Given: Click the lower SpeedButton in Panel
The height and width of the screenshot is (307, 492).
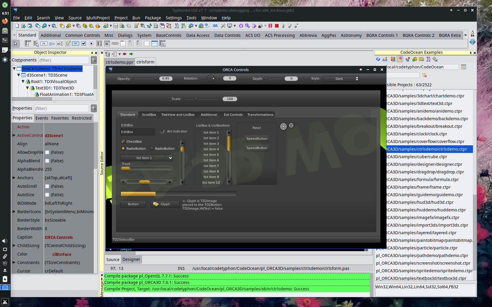Looking at the screenshot, I should pyautogui.click(x=257, y=148).
